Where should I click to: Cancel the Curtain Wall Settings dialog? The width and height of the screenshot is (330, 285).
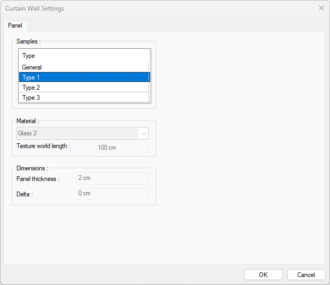click(306, 274)
